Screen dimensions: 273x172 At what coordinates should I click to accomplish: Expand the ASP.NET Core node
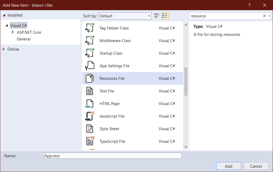(x=13, y=32)
